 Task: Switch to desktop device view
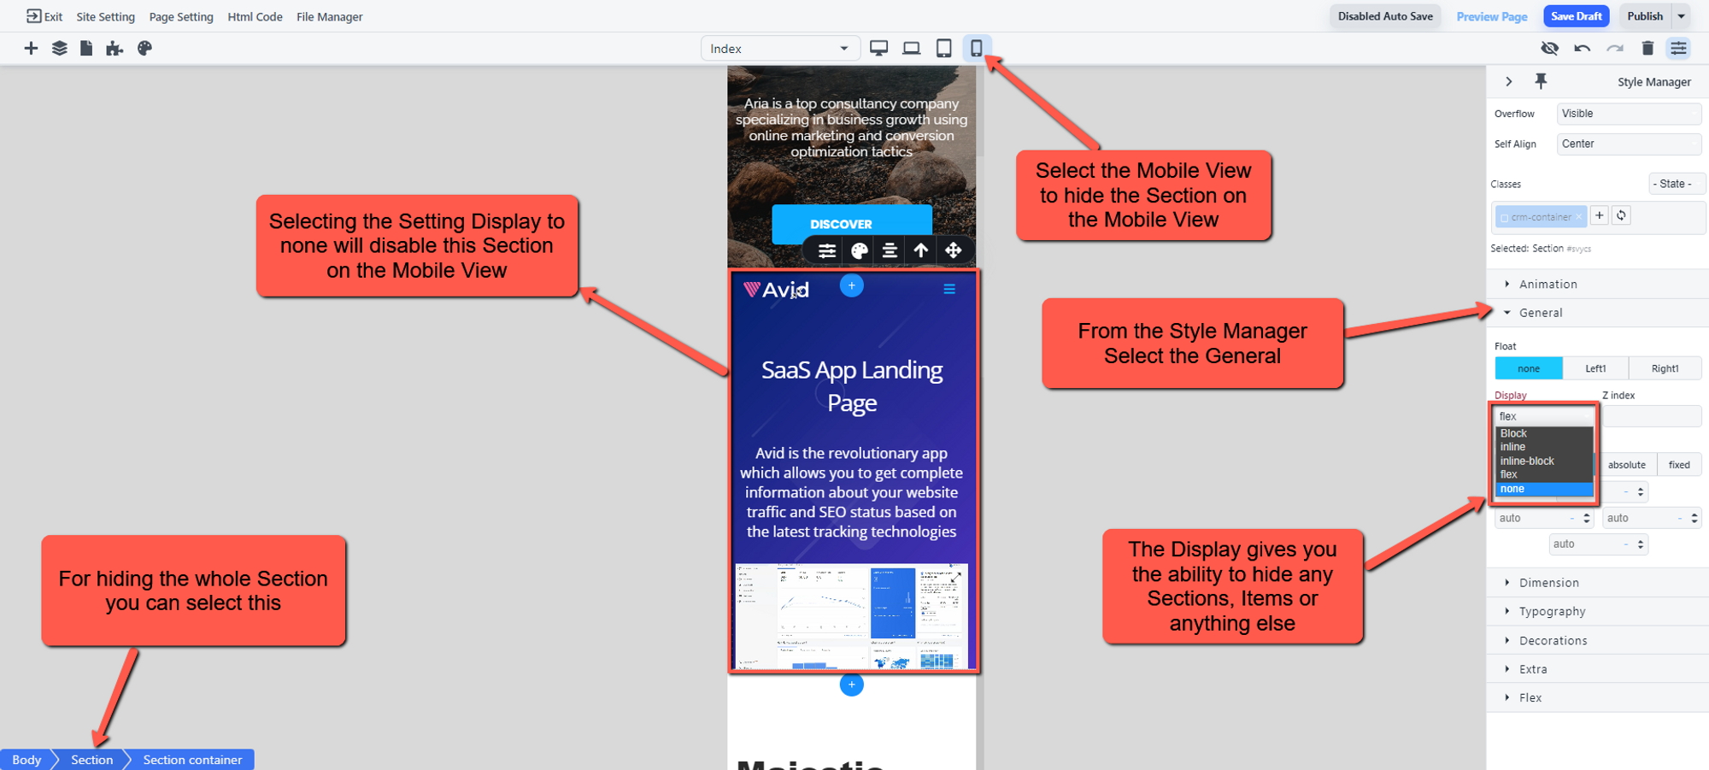point(878,49)
